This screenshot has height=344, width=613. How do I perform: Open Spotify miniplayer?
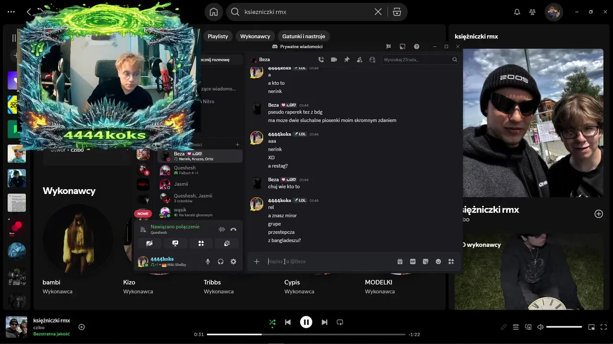click(591, 327)
